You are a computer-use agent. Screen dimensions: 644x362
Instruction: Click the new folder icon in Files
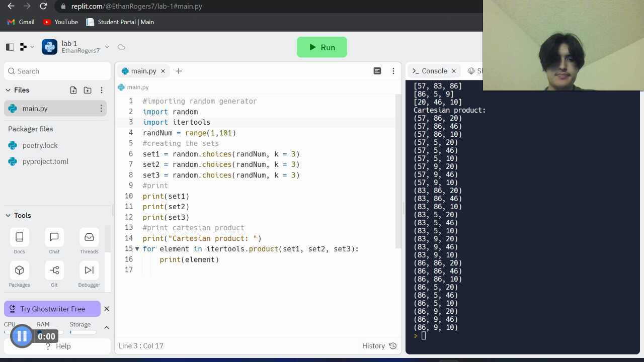click(x=88, y=90)
